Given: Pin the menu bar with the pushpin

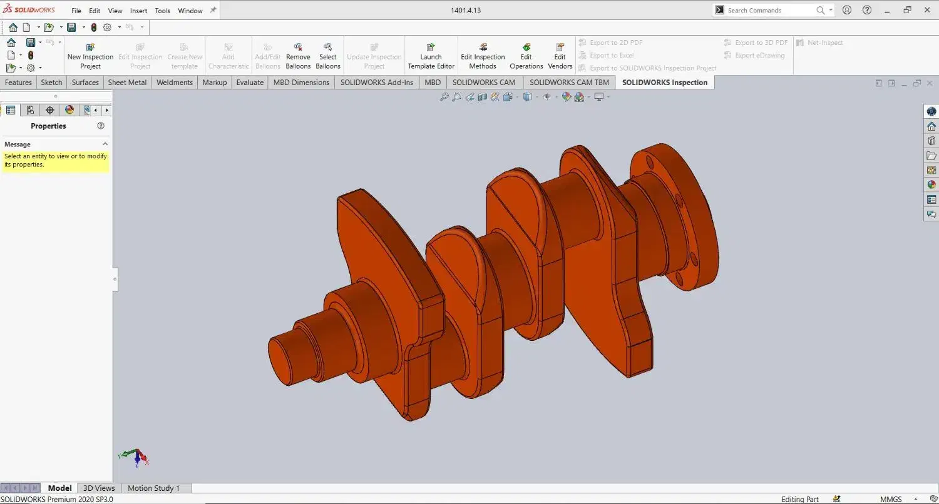Looking at the screenshot, I should click(213, 11).
